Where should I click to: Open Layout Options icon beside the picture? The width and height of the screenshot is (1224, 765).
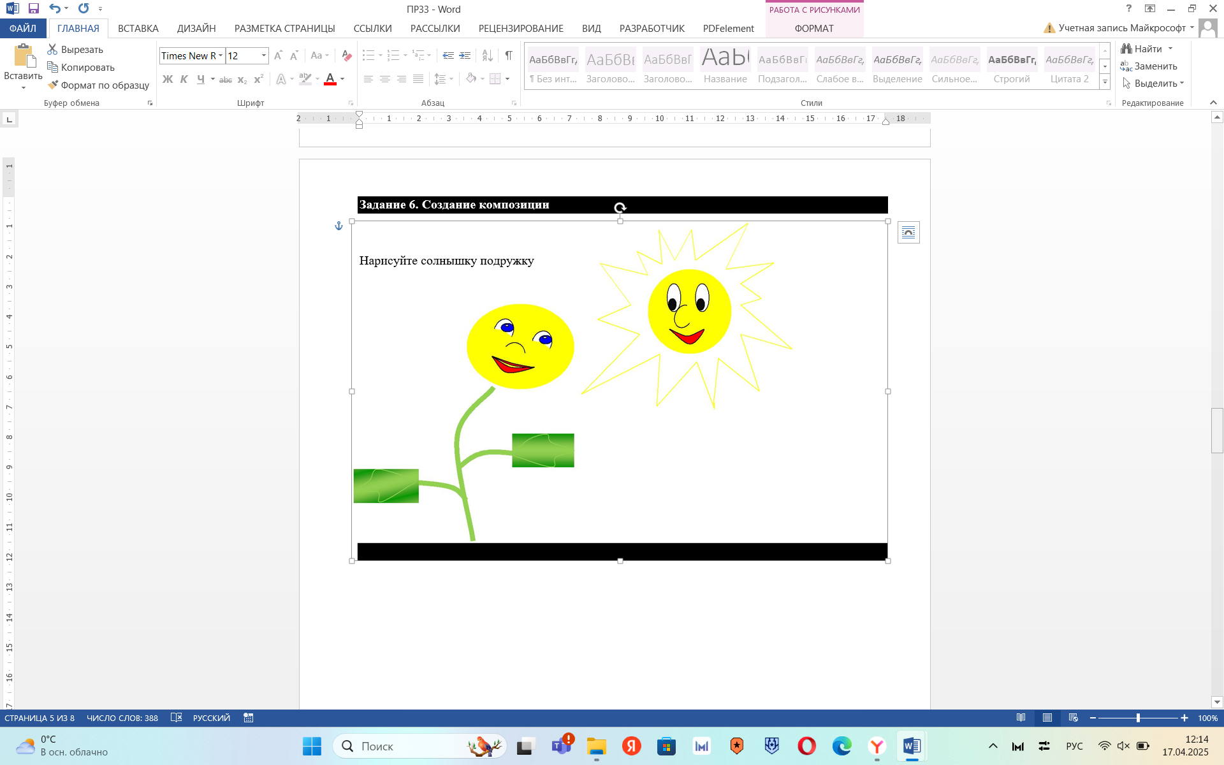click(908, 233)
